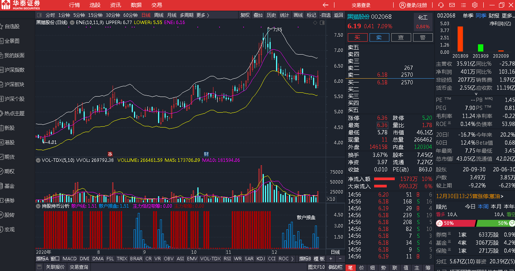
Task: Open 港股 in left sidebar
Action: (x=10, y=142)
